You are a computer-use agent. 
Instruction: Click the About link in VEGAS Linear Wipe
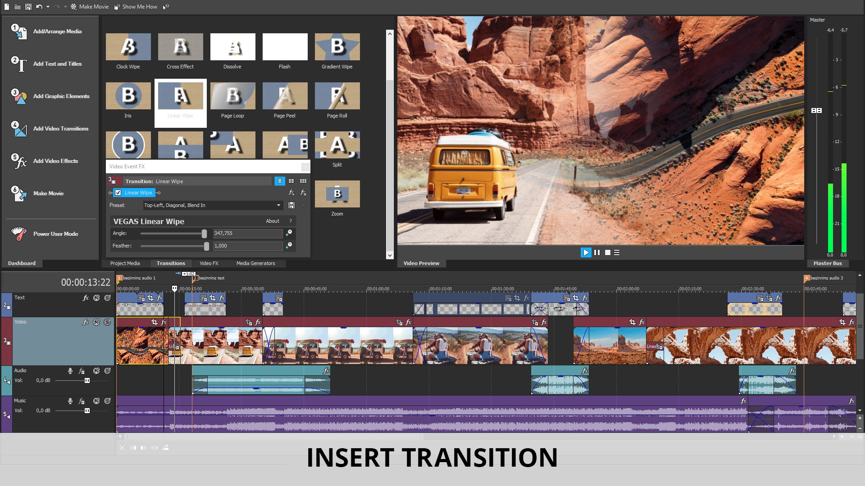(x=273, y=221)
